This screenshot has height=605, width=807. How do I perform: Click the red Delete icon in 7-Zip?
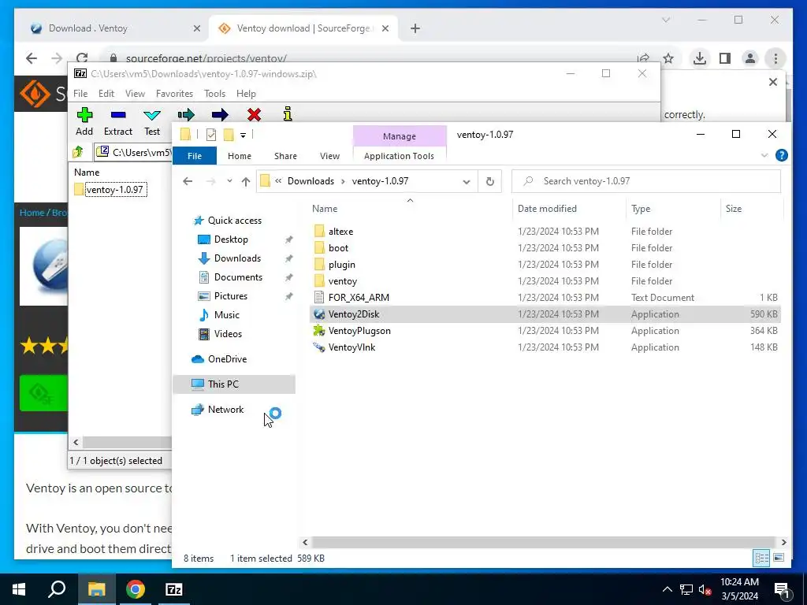(254, 114)
